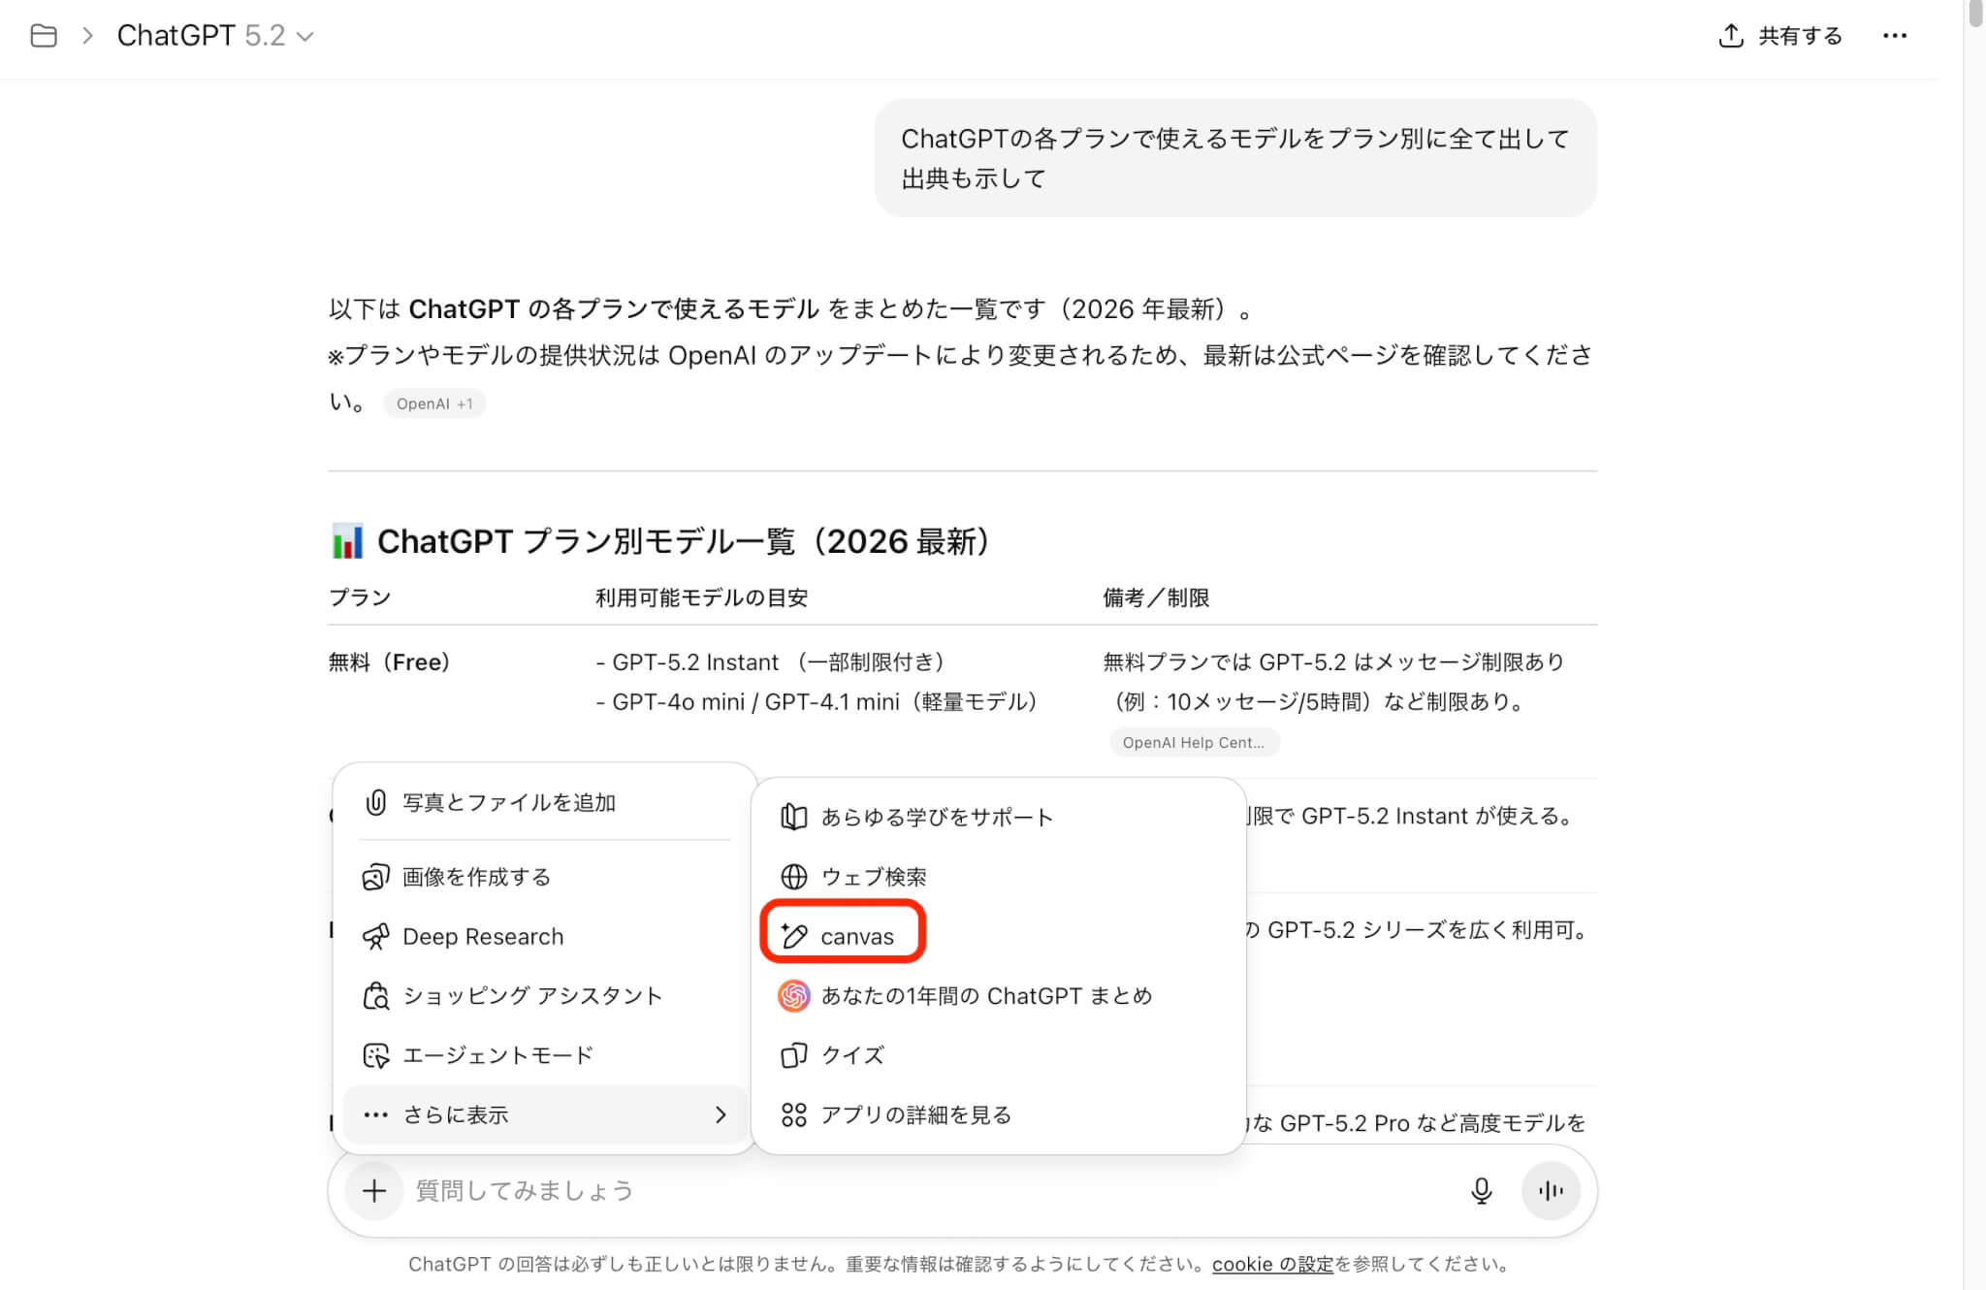The height and width of the screenshot is (1290, 1986).
Task: Select 写真とファイルを追加 menu item
Action: click(508, 802)
